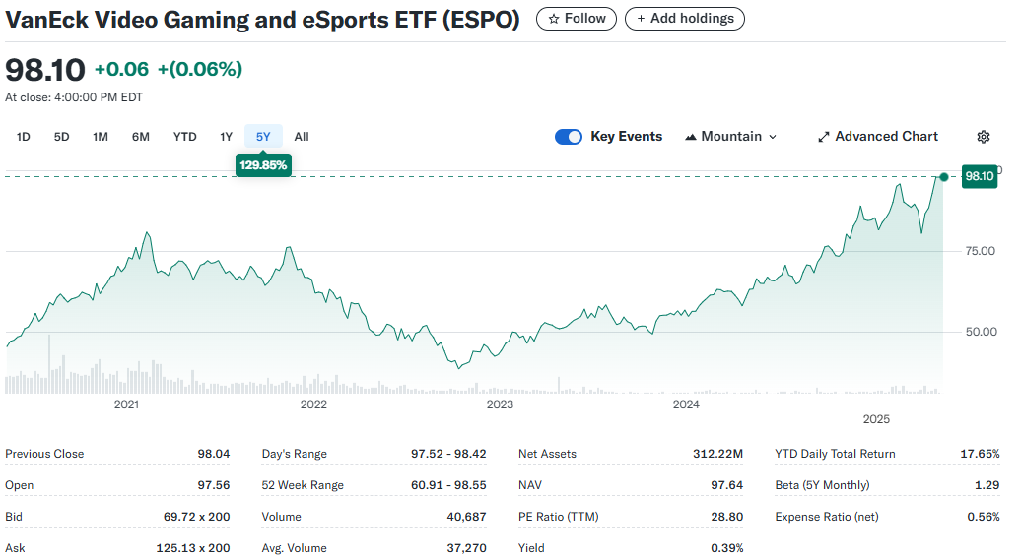Click the 50.00 price axis label

(x=982, y=332)
